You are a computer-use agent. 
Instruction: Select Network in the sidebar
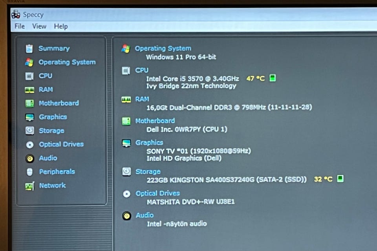click(x=52, y=185)
